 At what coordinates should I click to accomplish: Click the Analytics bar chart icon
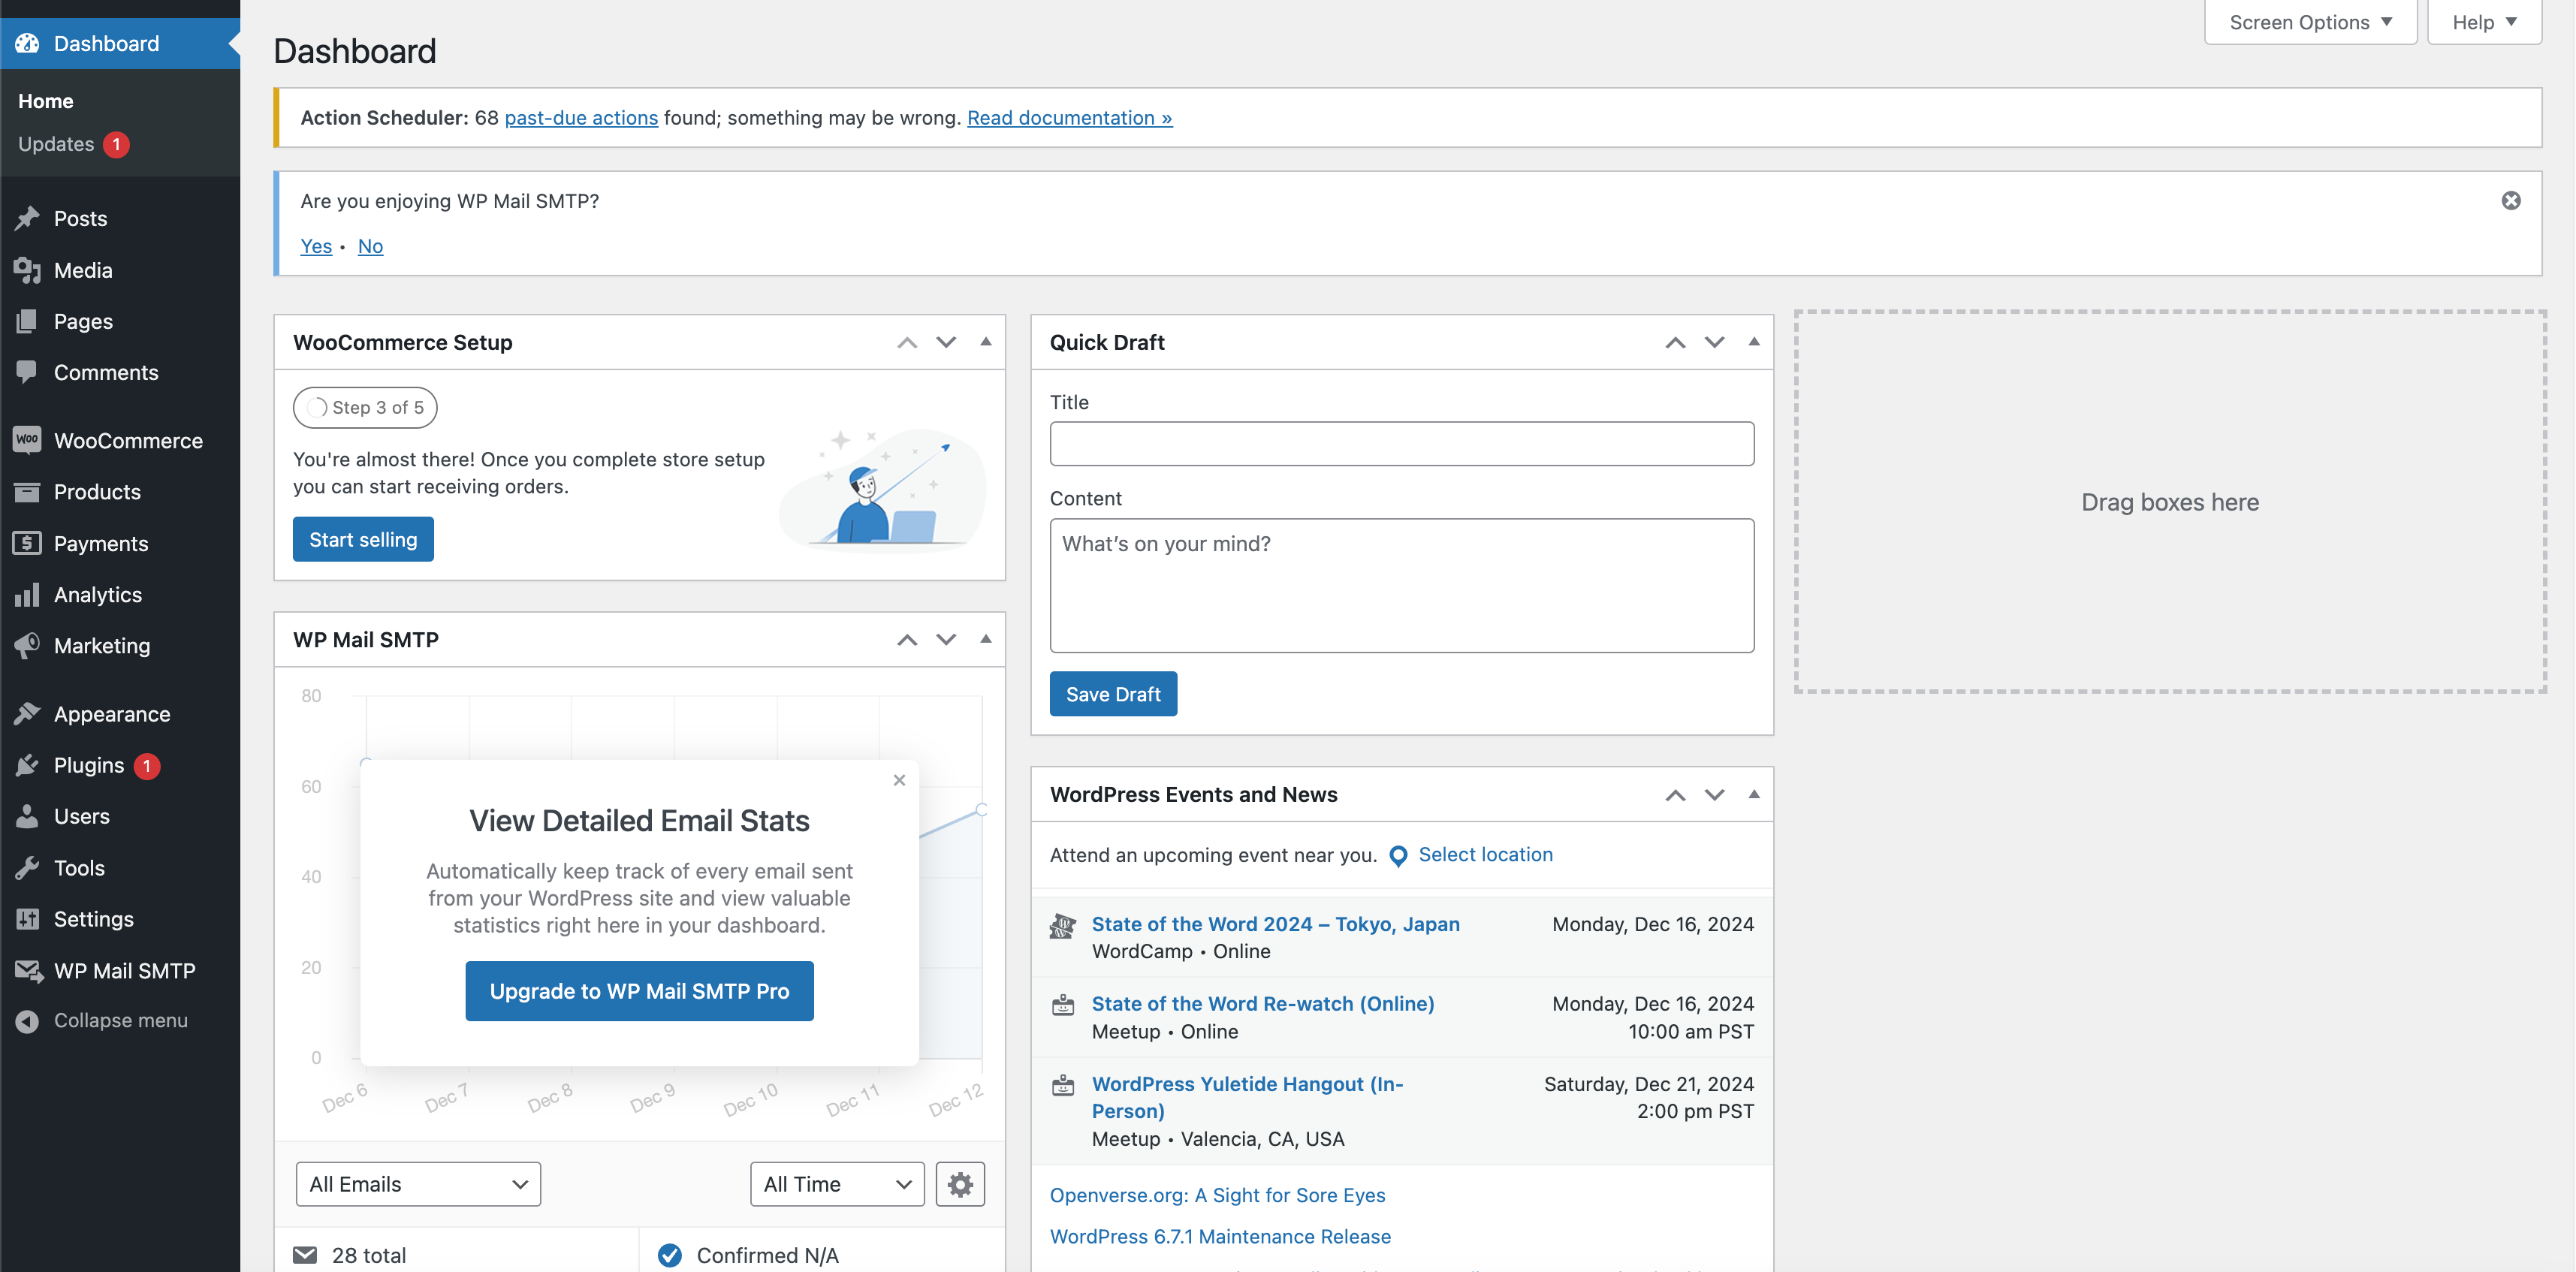(27, 594)
